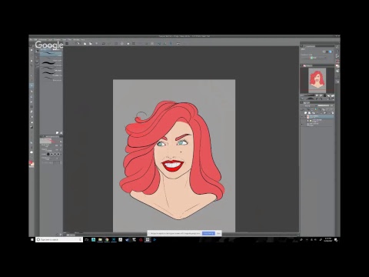Open the Window menu
The height and width of the screenshot is (277, 369).
pos(76,39)
